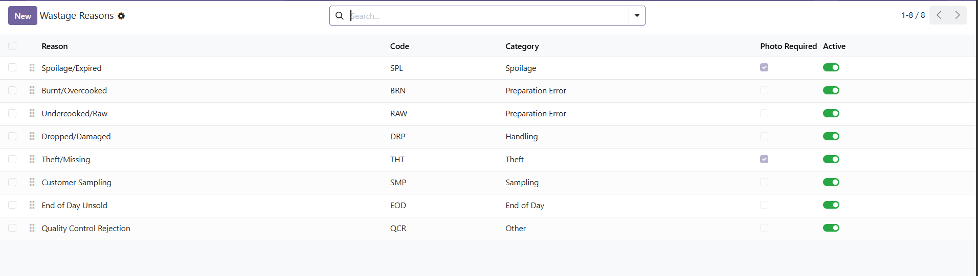Grab the drag handle for Spoilage/Expired
This screenshot has width=978, height=276.
coord(32,68)
